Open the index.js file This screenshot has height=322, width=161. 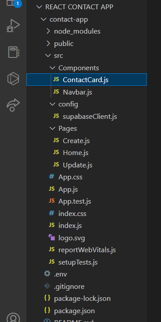(x=70, y=226)
